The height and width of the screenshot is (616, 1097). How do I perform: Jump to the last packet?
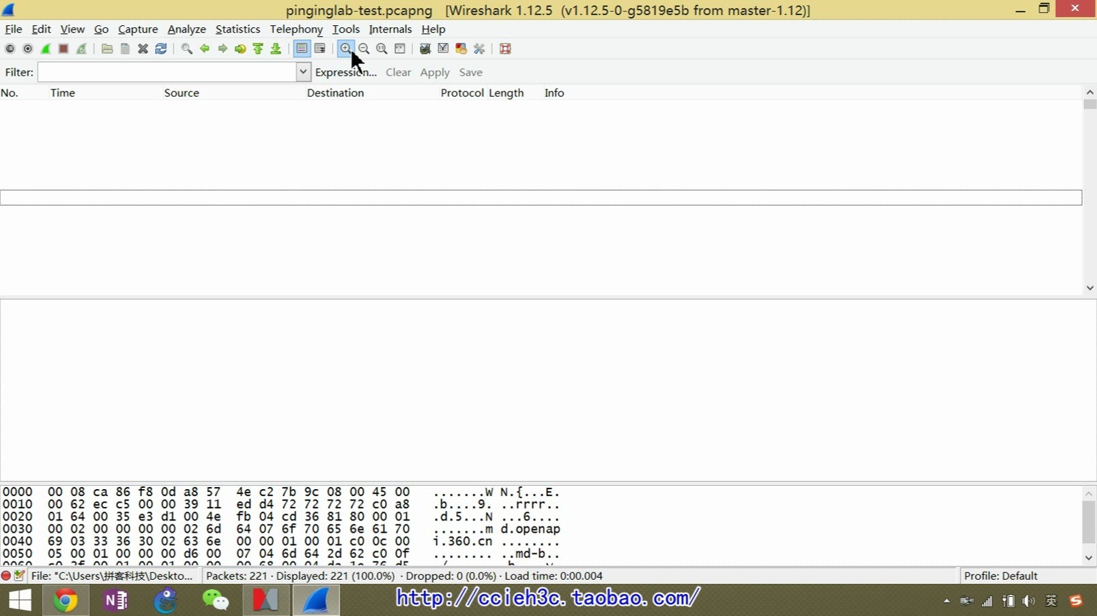pyautogui.click(x=276, y=48)
